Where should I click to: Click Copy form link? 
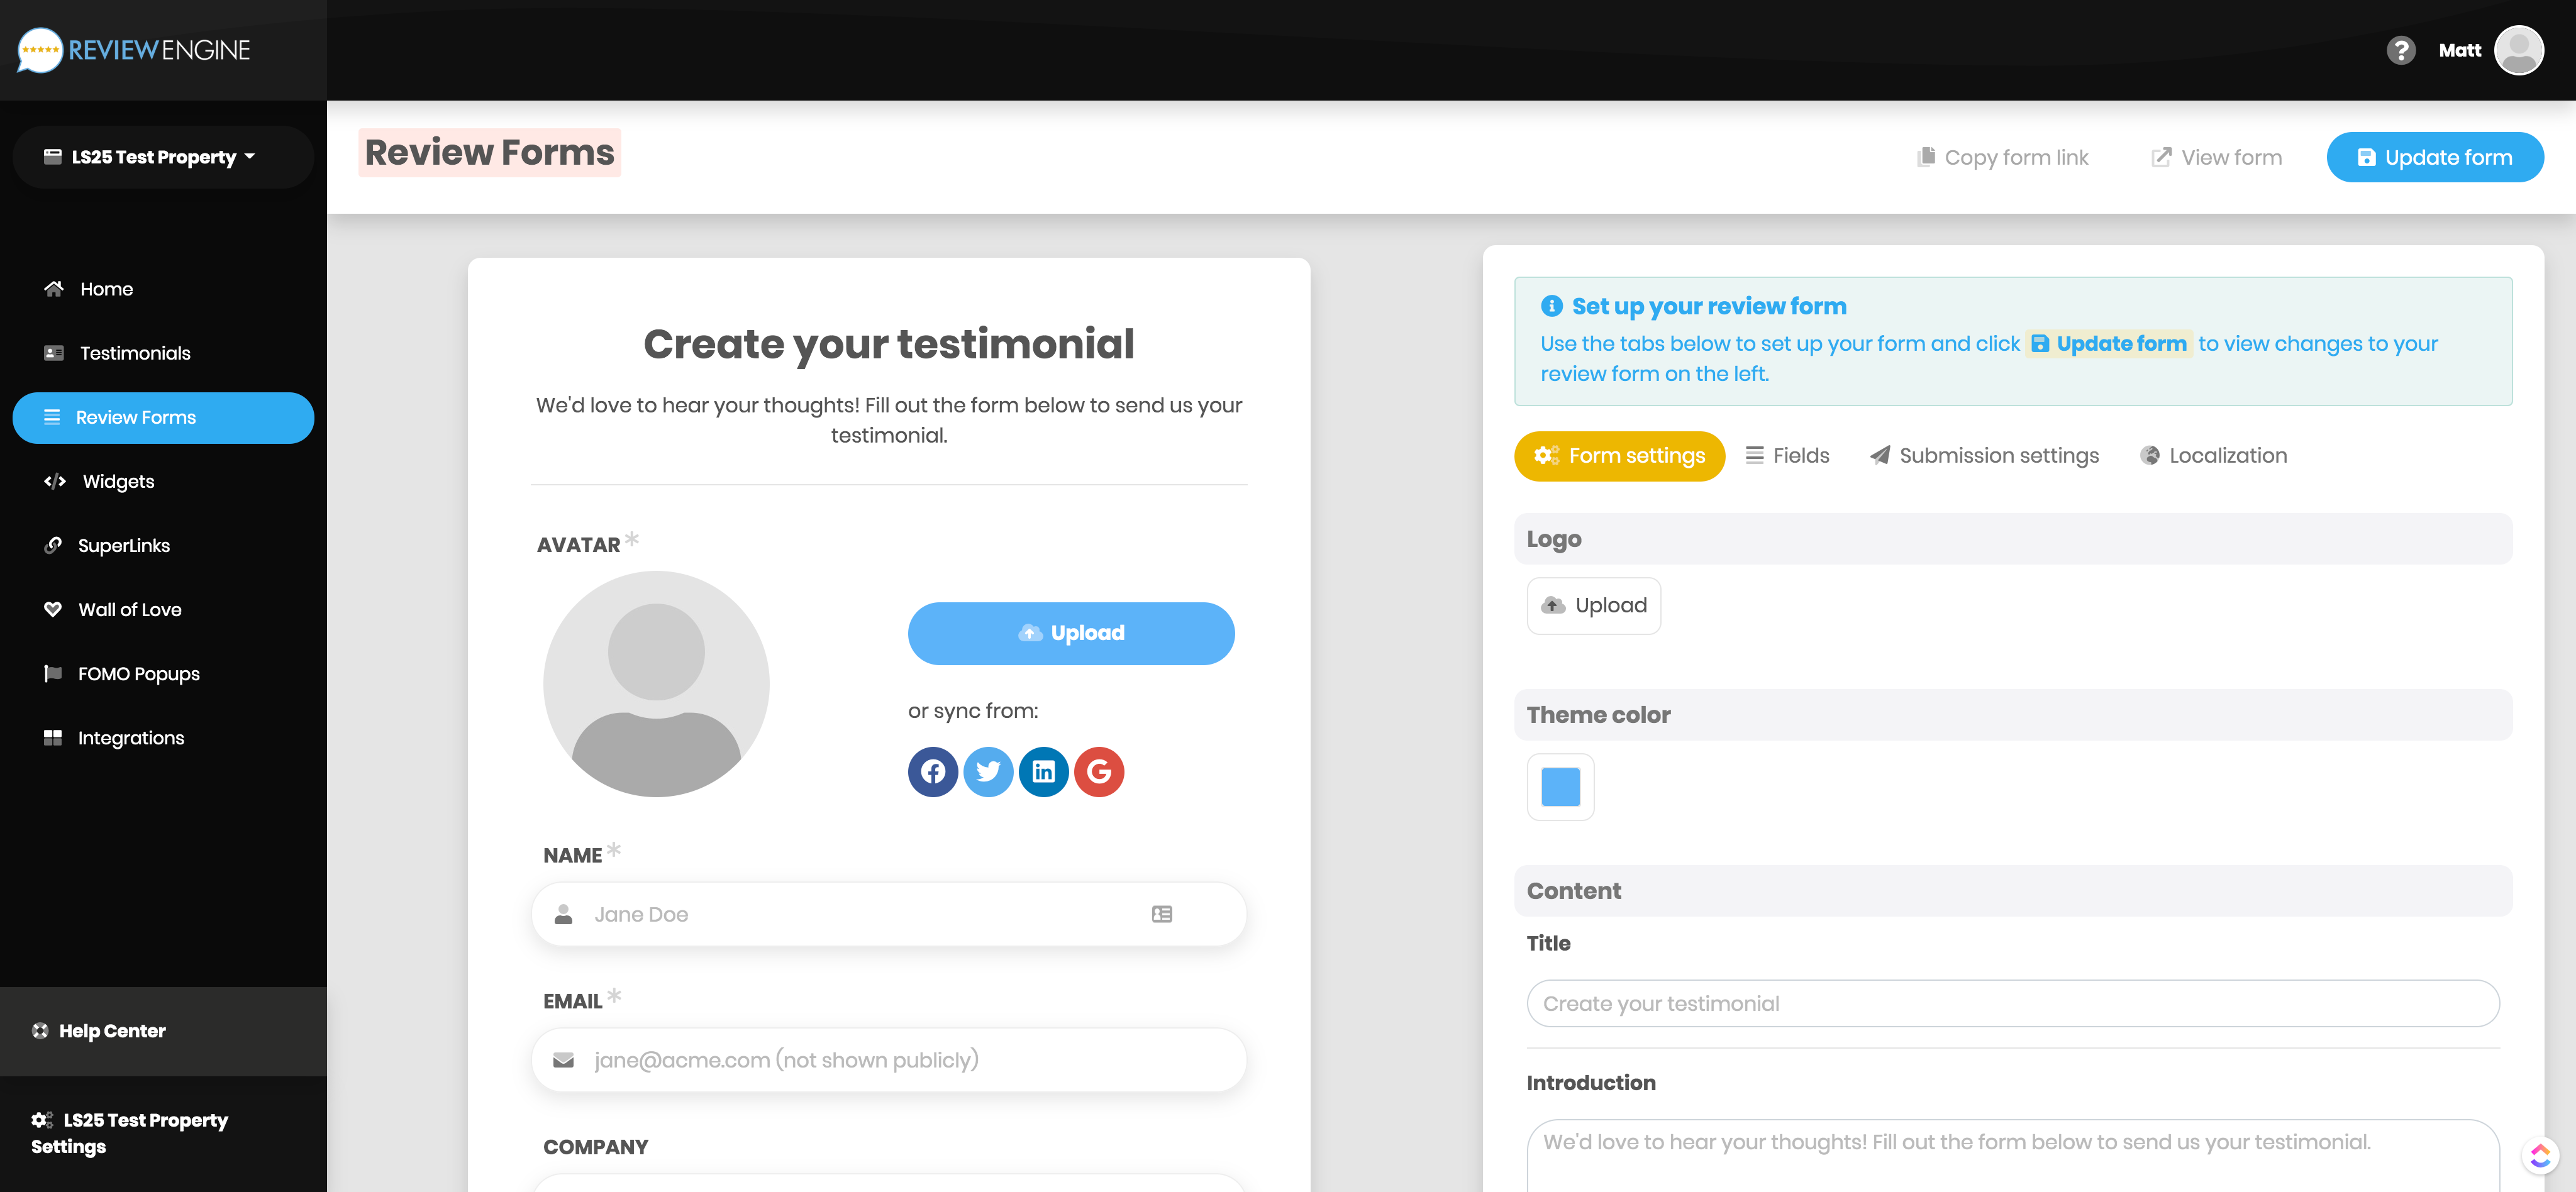pyautogui.click(x=2002, y=157)
